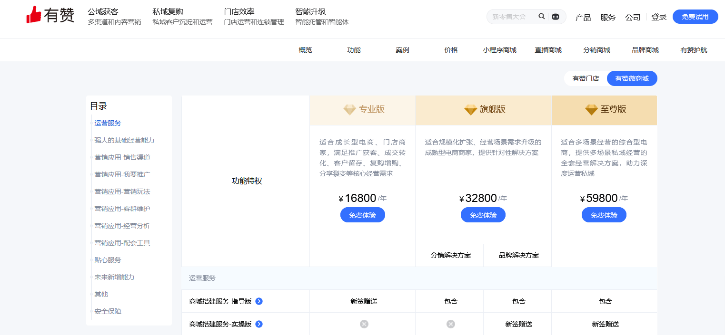This screenshot has width=725, height=335.
Task: Jump to 营销应用-客群维护 in the 目录
Action: tap(122, 209)
